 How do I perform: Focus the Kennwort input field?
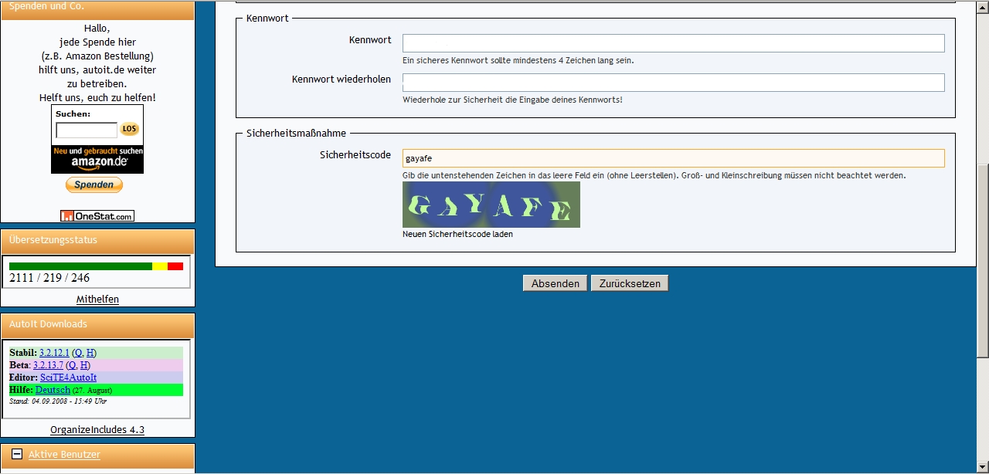click(673, 43)
